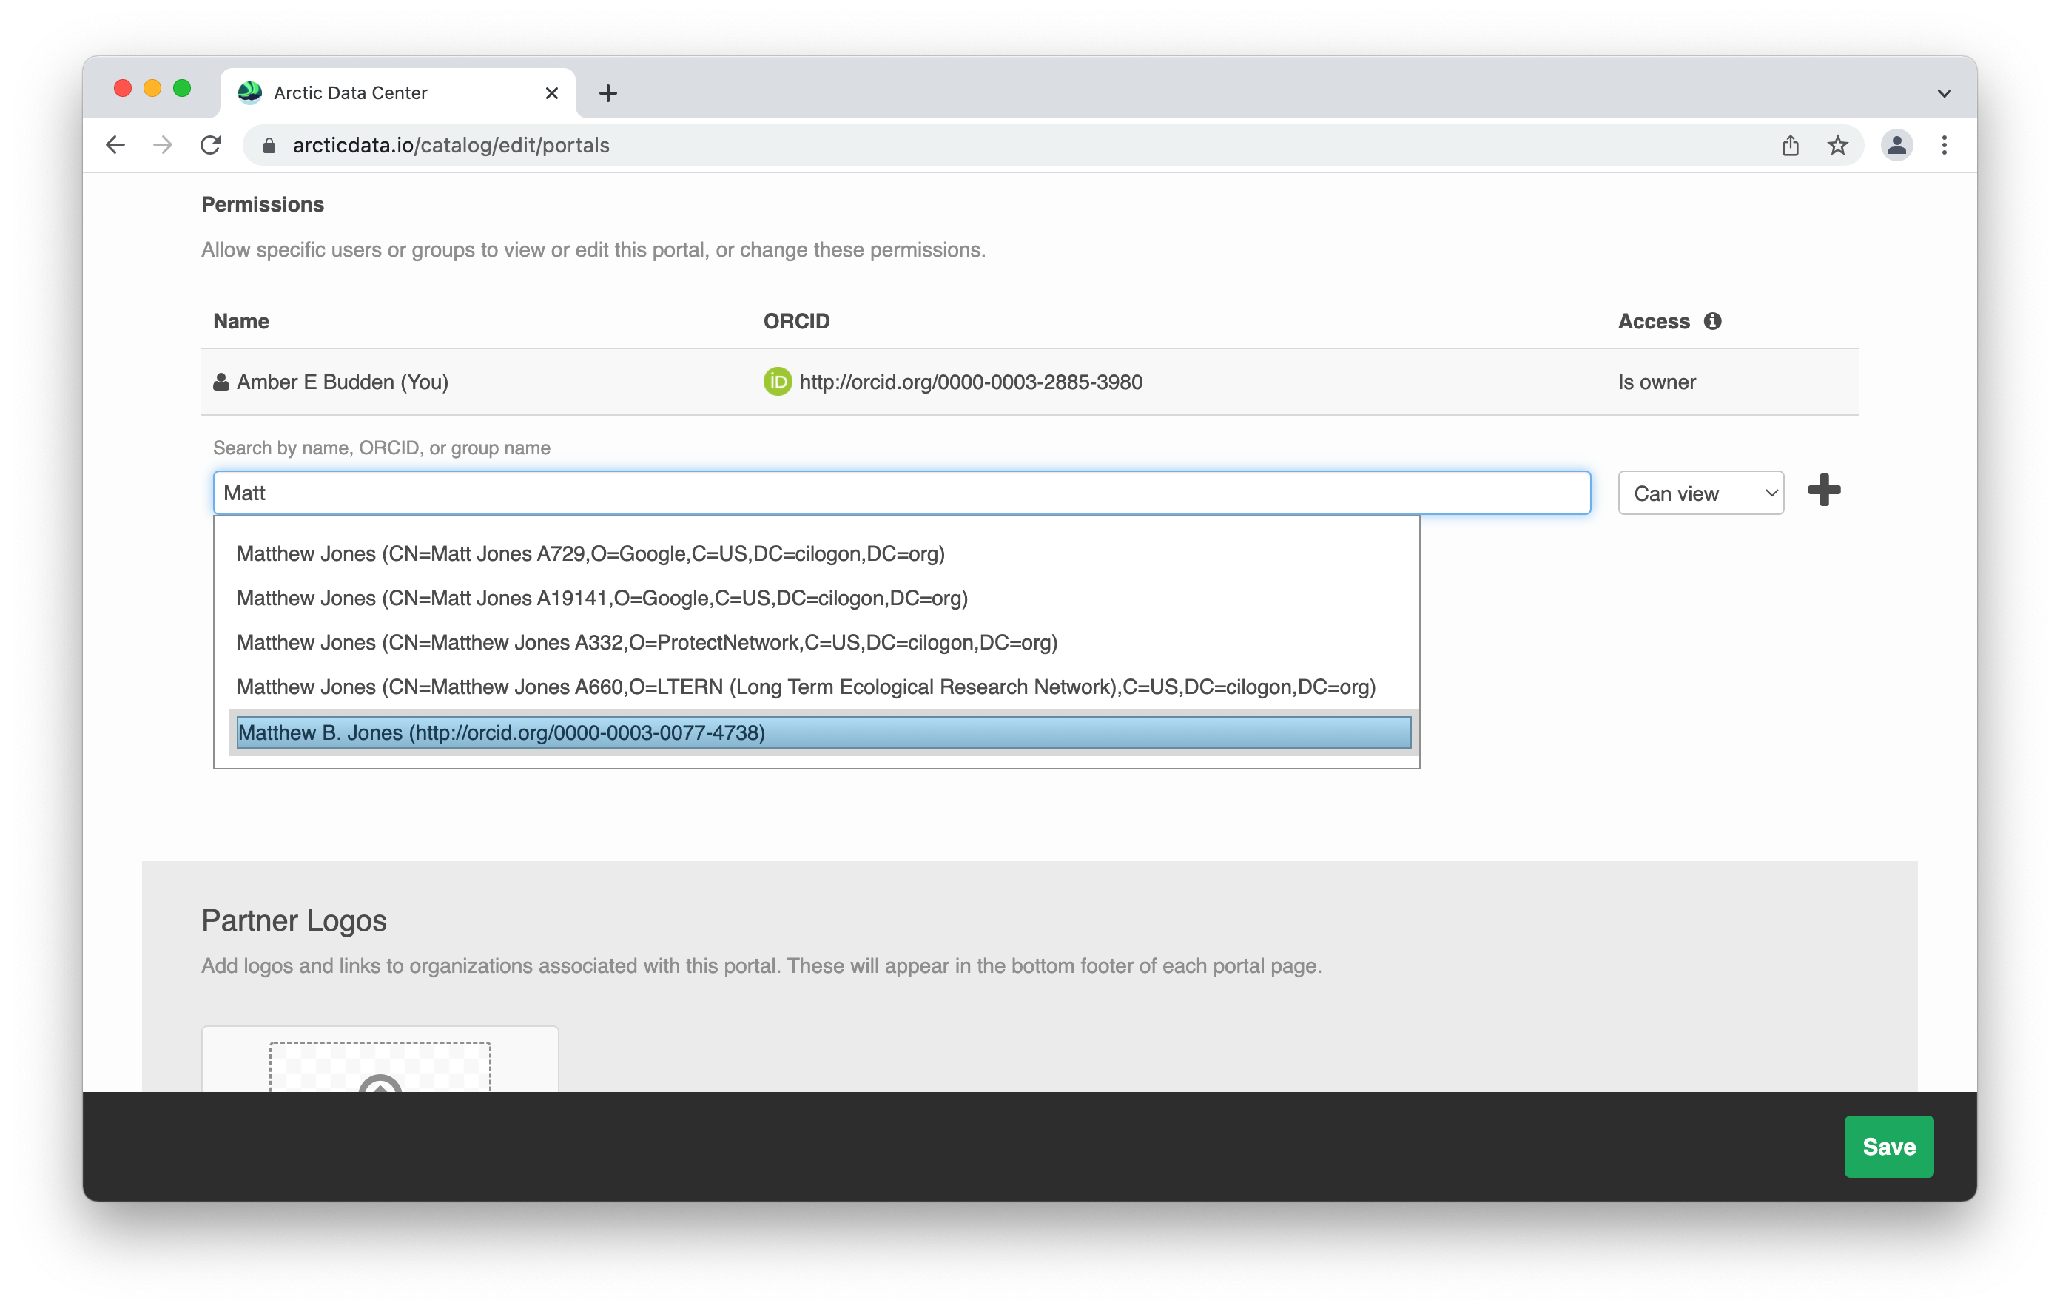The width and height of the screenshot is (2060, 1311).
Task: Open a new tab with the plus icon
Action: point(607,92)
